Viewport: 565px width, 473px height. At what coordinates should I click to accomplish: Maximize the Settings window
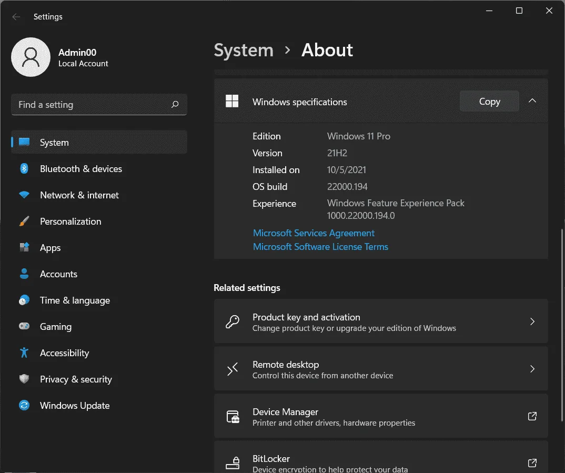coord(519,11)
